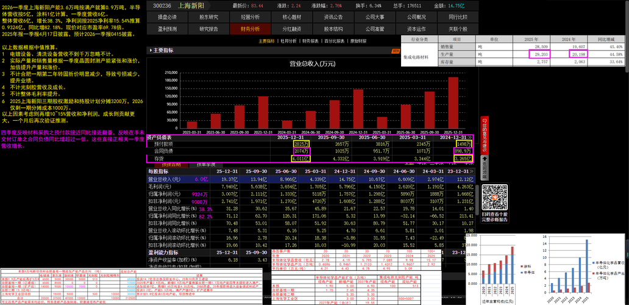Open the 百分比报表 sub-tab link

[335, 41]
